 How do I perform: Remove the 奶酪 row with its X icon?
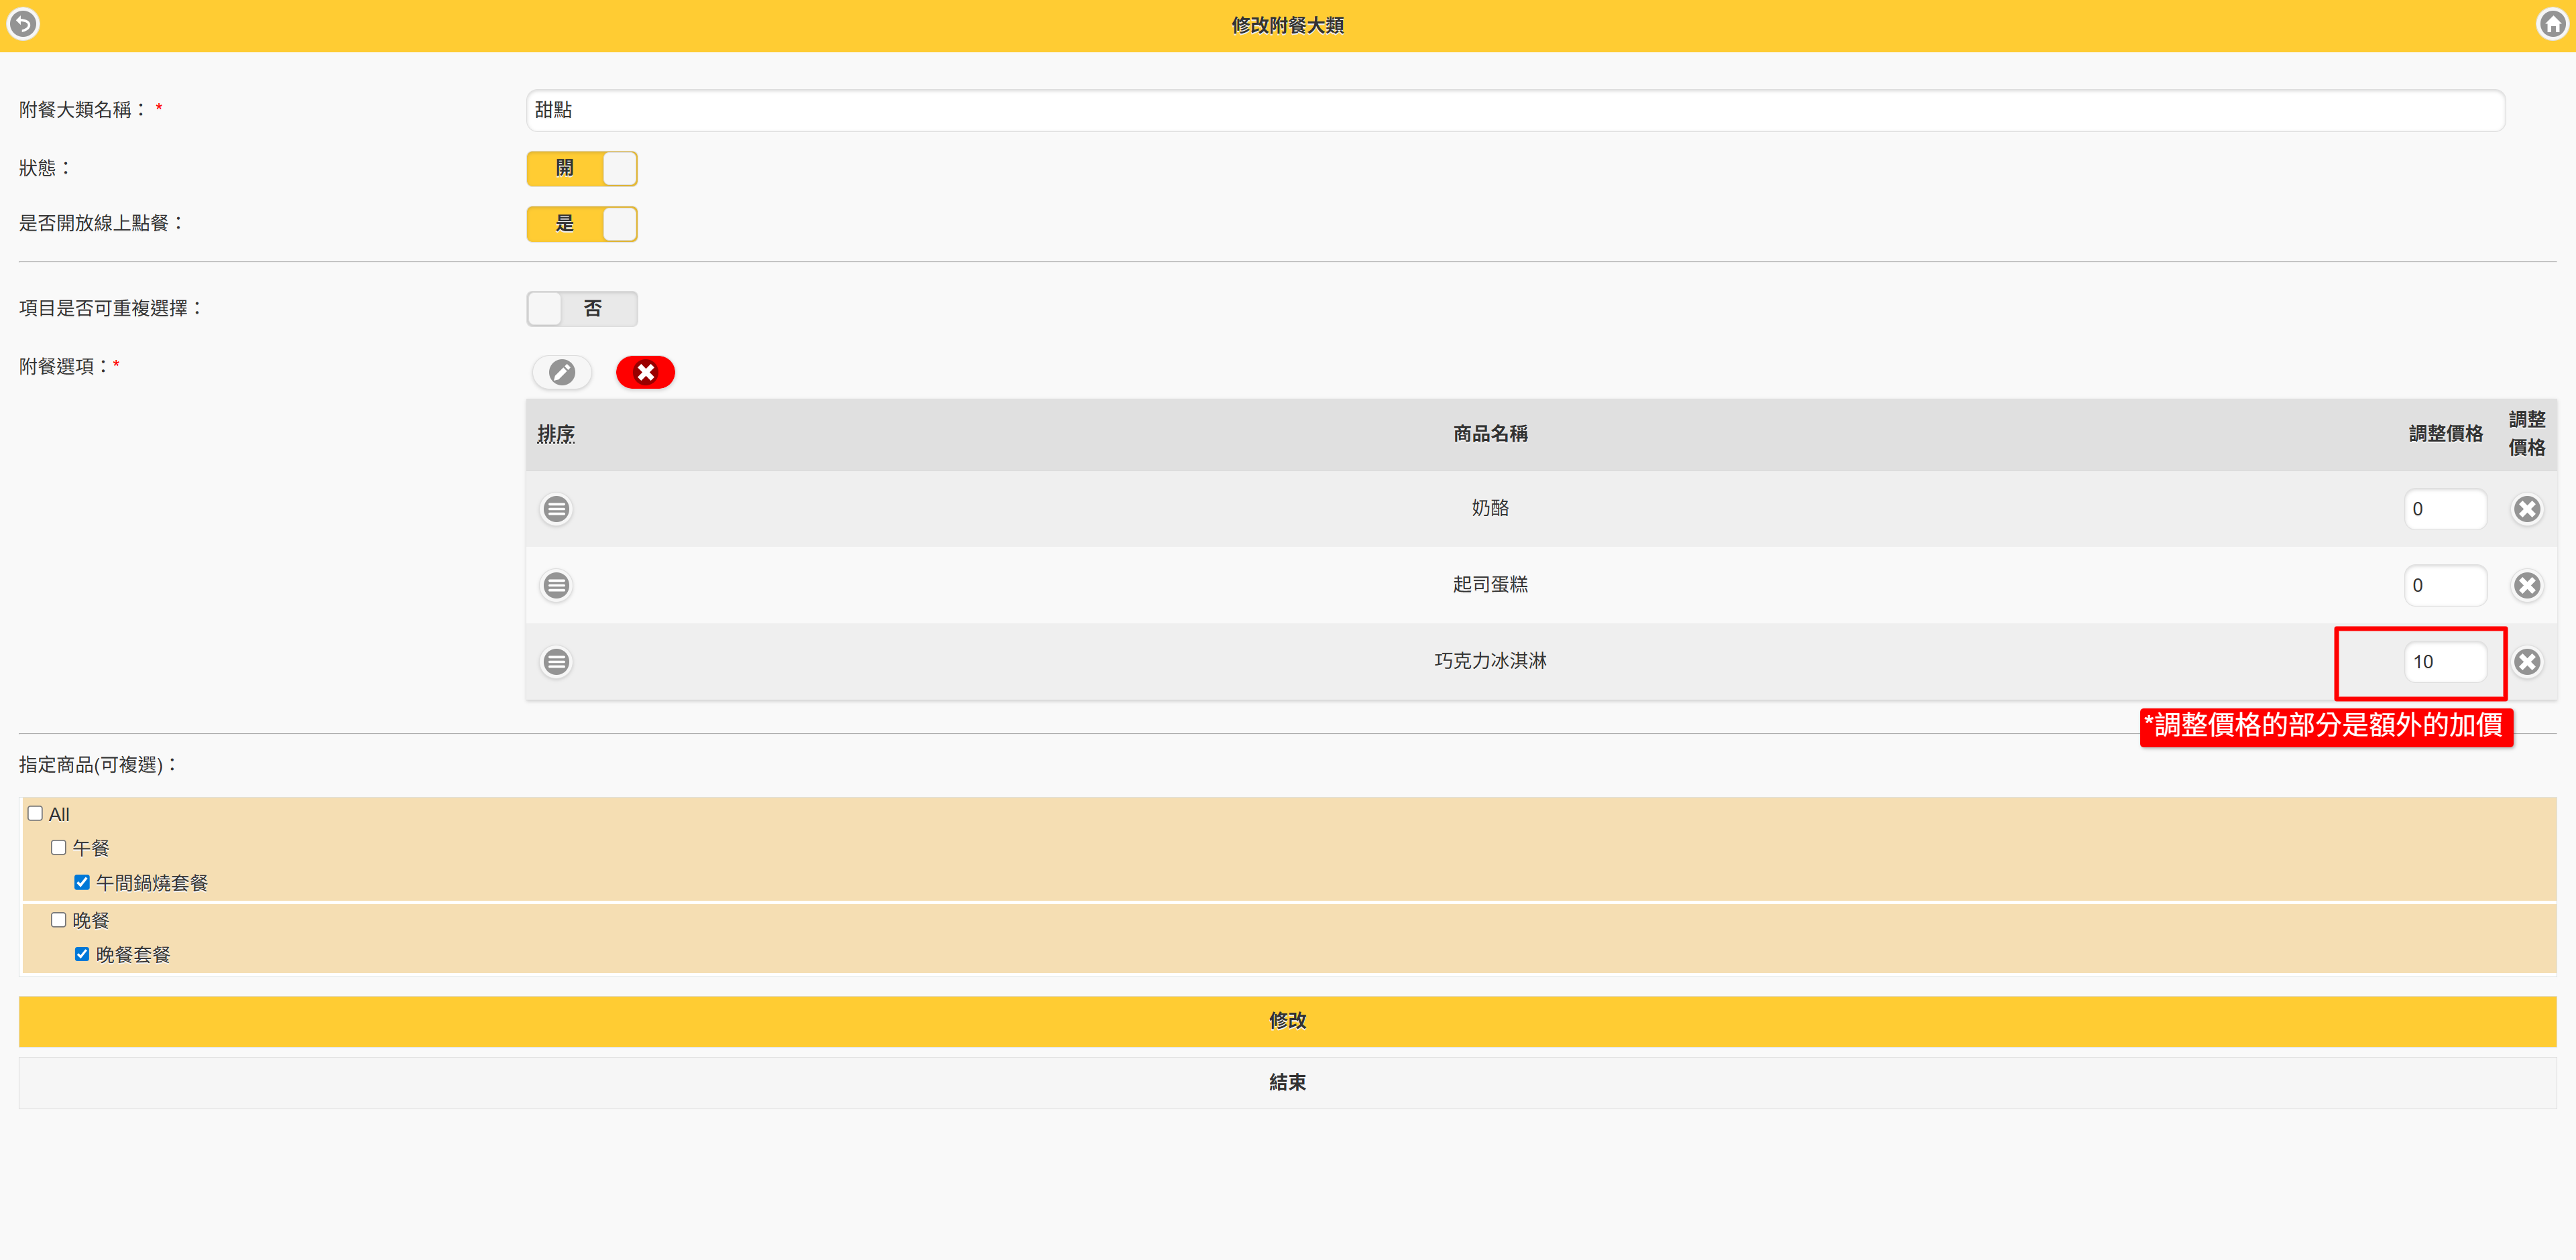[x=2527, y=509]
